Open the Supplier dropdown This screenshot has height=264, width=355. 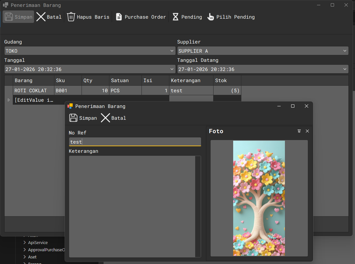345,51
